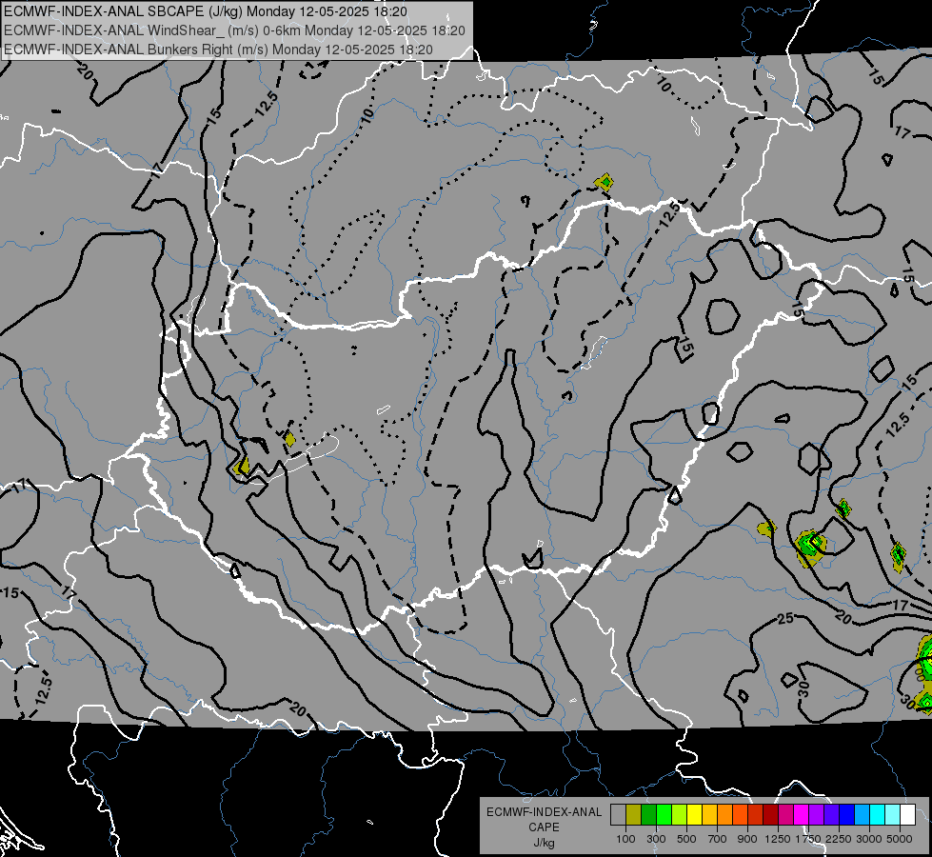Select the bright magenta swatch before 1750
The height and width of the screenshot is (857, 932).
tap(801, 815)
